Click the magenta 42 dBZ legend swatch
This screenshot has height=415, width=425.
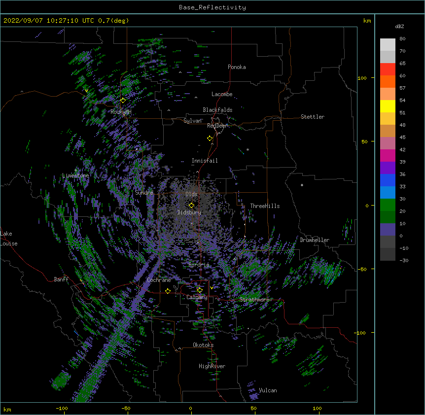[x=388, y=155]
